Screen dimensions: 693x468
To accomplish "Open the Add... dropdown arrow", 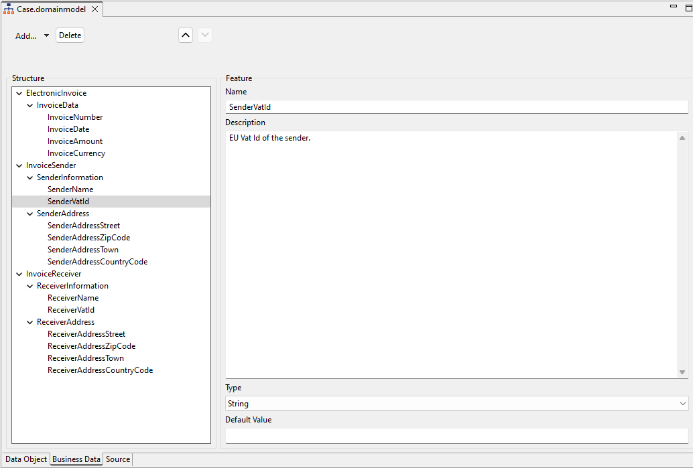I will click(46, 35).
